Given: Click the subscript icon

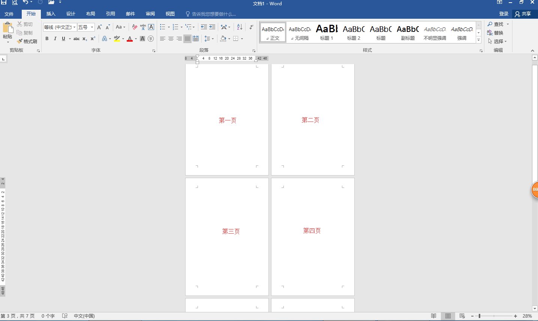Looking at the screenshot, I should pos(84,39).
